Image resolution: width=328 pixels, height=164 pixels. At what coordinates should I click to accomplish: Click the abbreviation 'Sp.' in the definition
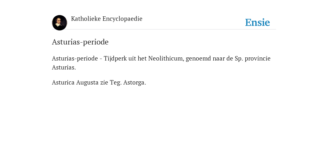point(239,58)
